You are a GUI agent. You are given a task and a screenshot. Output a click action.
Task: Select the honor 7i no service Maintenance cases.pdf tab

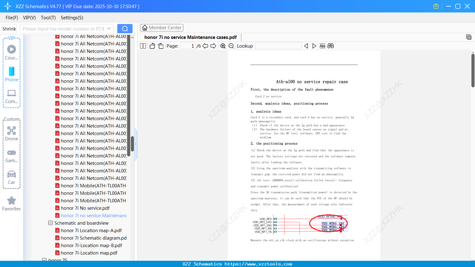(x=191, y=37)
